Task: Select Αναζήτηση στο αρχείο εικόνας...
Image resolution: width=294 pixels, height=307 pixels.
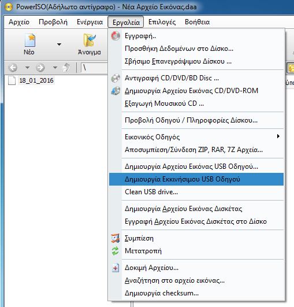Action: pyautogui.click(x=196, y=280)
